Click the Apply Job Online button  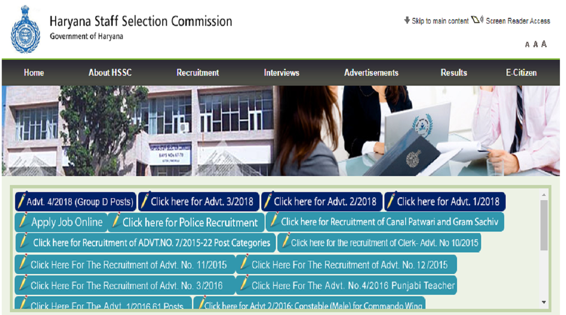click(61, 222)
